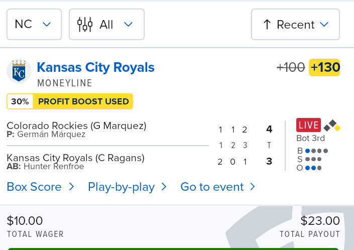The height and width of the screenshot is (250, 354).
Task: Open the NC state dropdown
Action: (34, 25)
